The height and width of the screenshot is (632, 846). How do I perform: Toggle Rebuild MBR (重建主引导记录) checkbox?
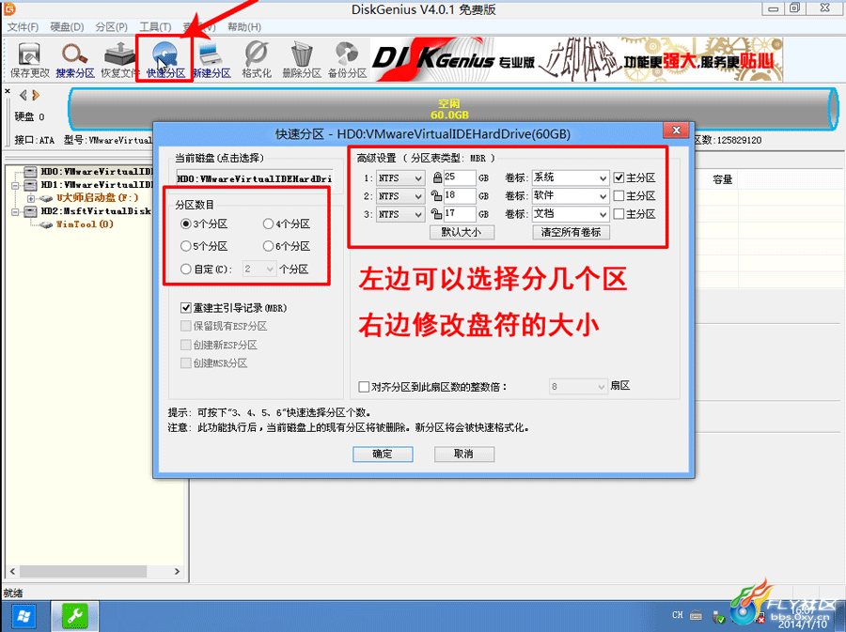coord(185,308)
